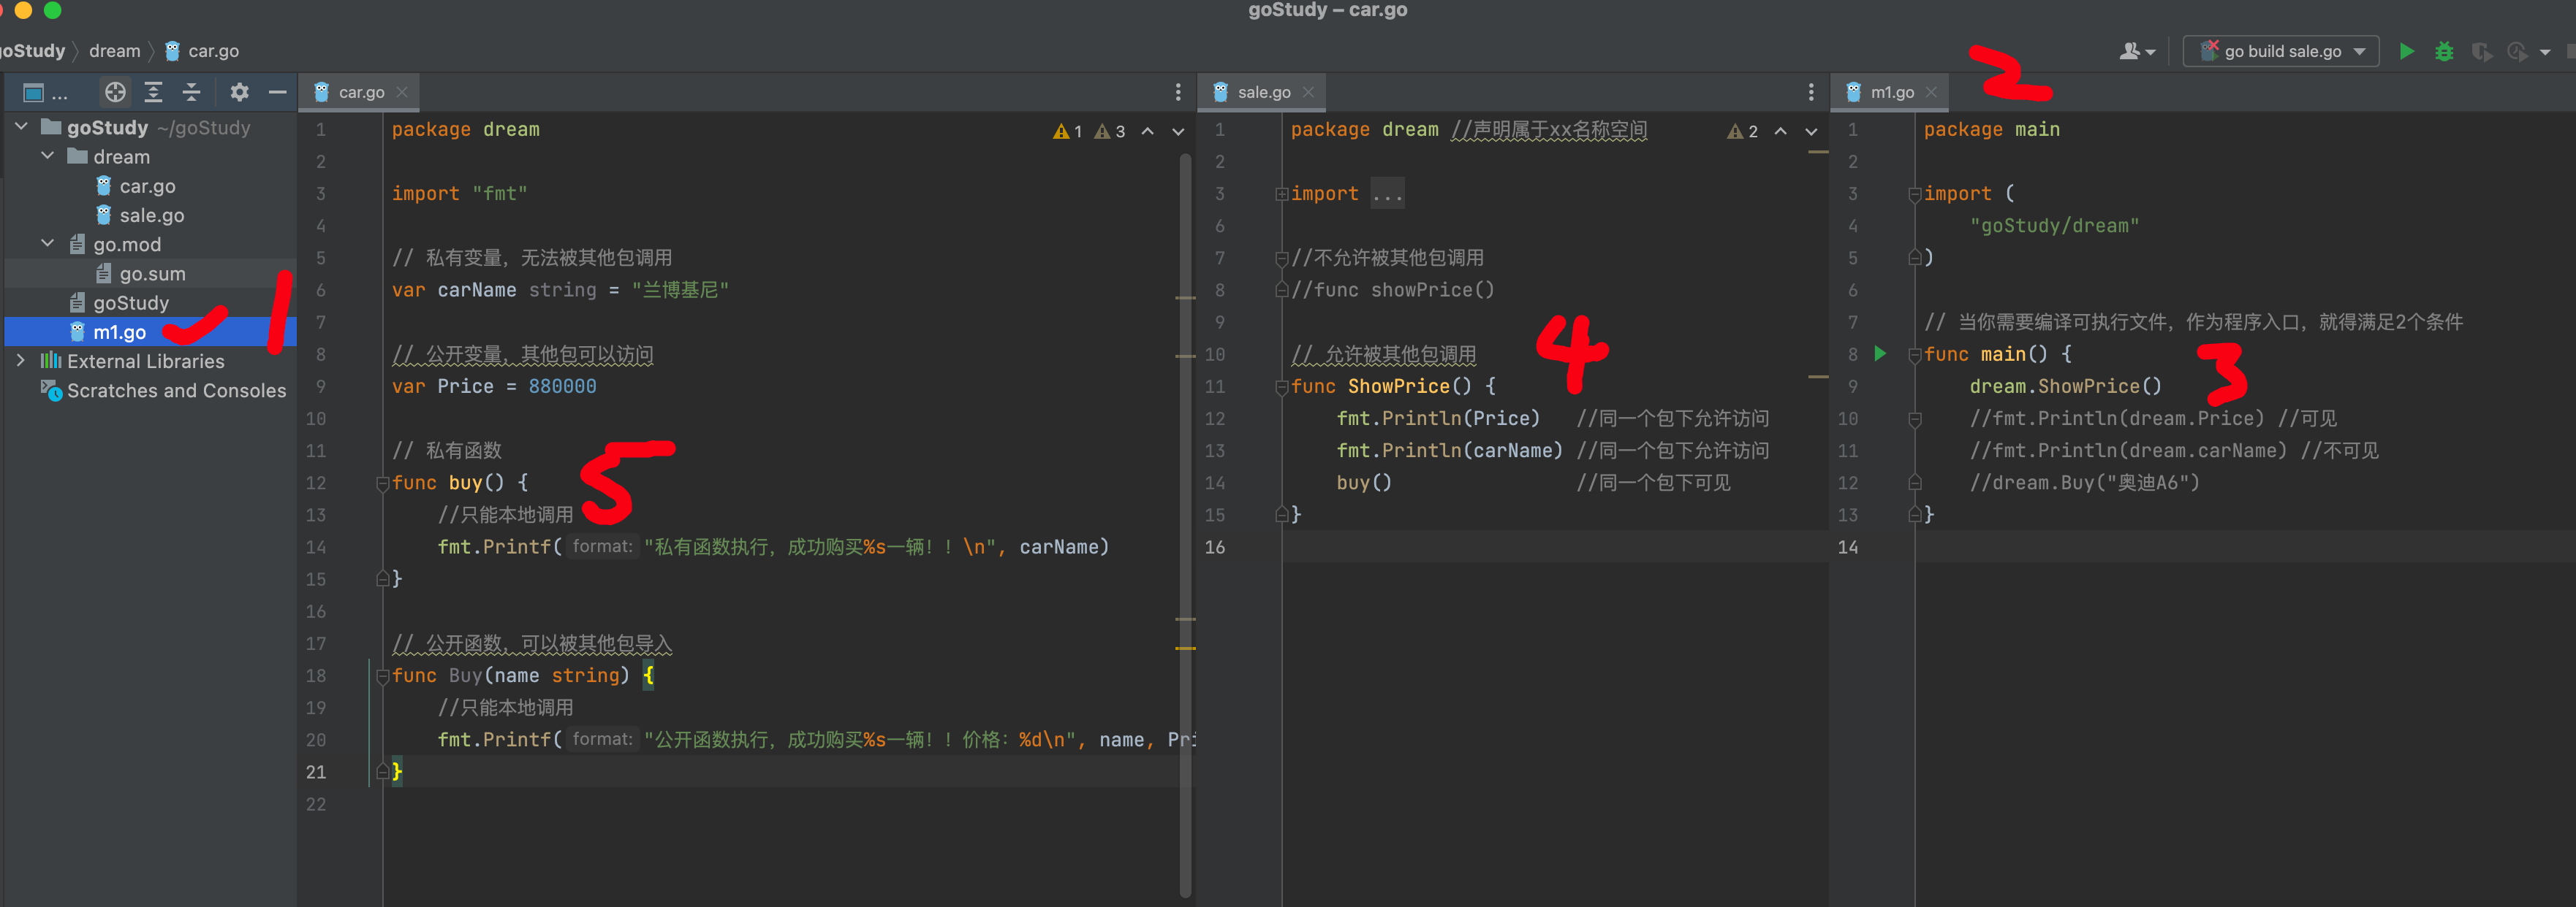Hide the project tool window with the minus icon
Viewport: 2576px width, 907px height.
tap(277, 92)
